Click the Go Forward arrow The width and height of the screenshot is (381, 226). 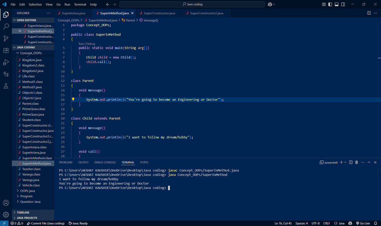(114, 4)
